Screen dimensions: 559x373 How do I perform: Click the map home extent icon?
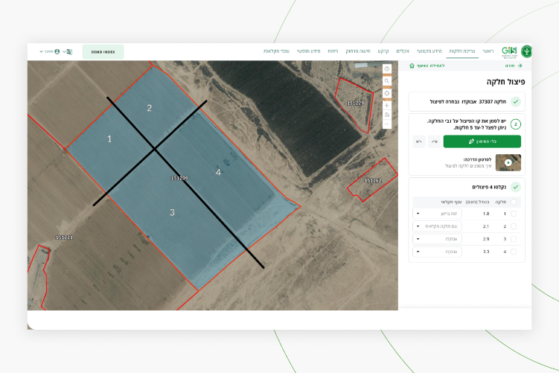[387, 115]
